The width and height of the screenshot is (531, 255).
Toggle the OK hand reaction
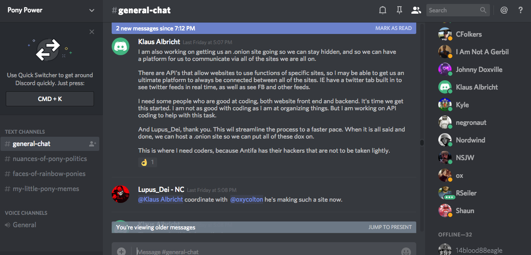pos(147,162)
